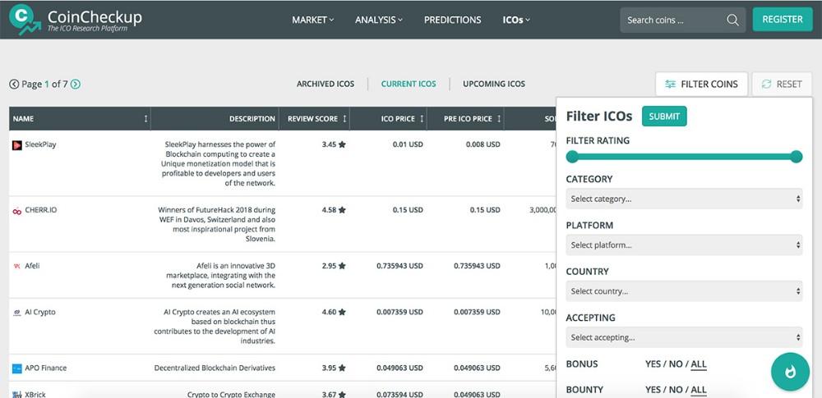Screen dimensions: 822x398
Task: Expand the MARKET menu
Action: [x=313, y=20]
